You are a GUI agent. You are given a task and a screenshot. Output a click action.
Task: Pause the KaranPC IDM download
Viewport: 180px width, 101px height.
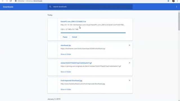(65, 37)
